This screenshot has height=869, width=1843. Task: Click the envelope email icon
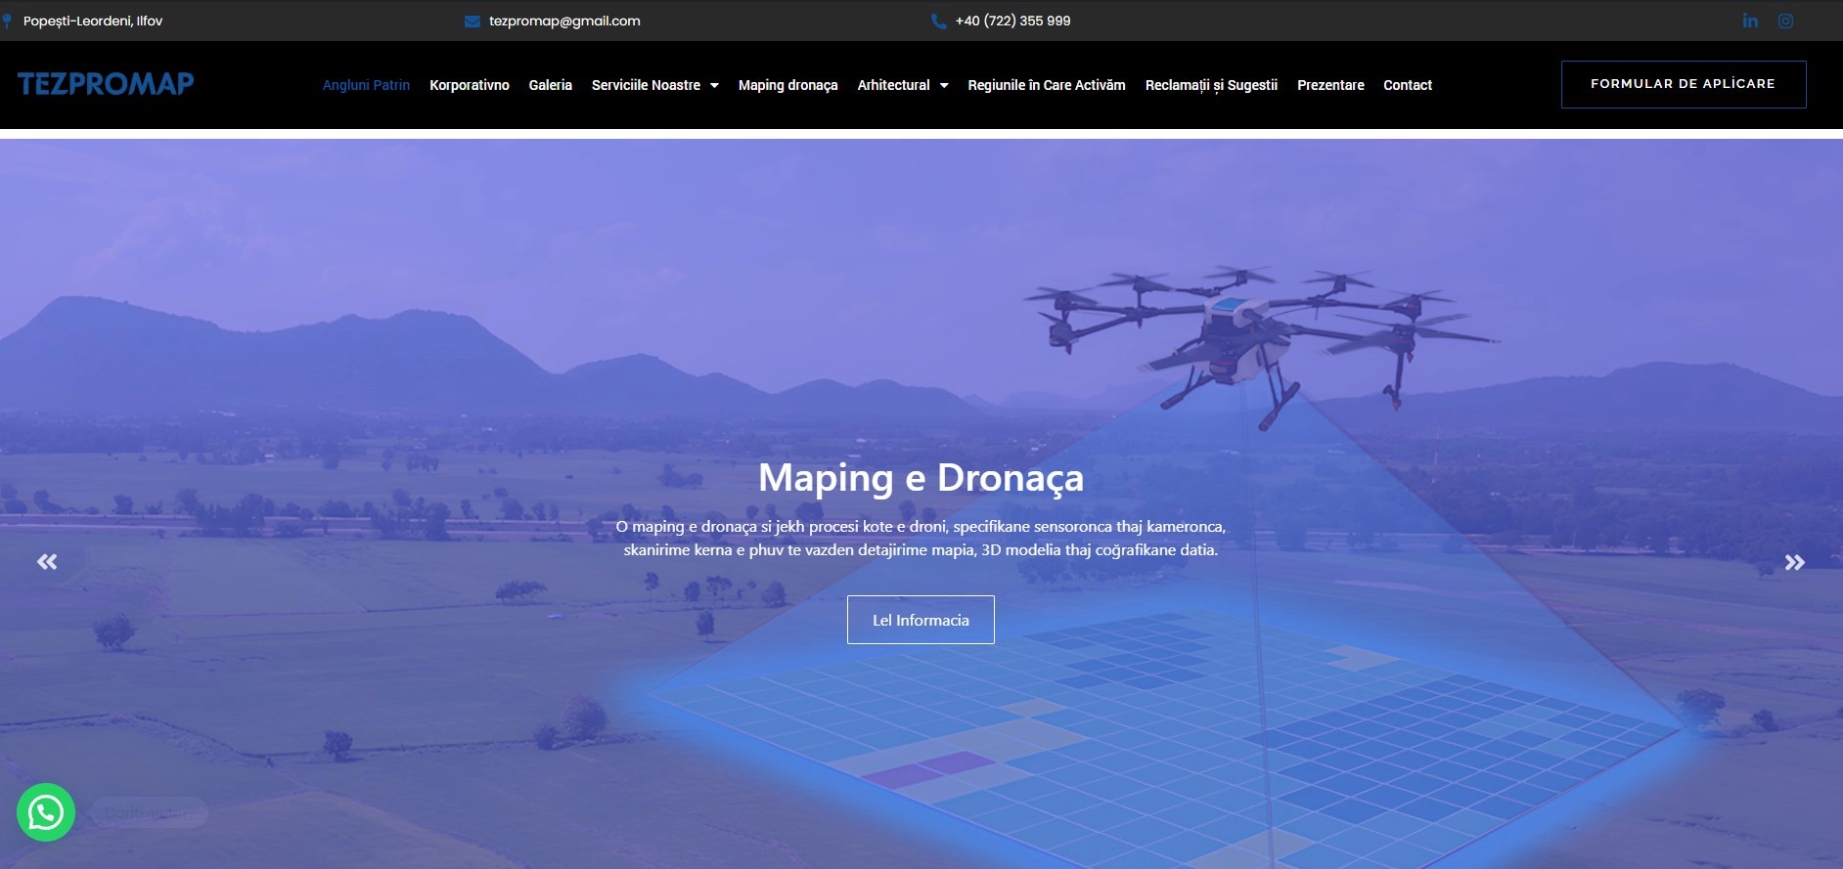[472, 22]
